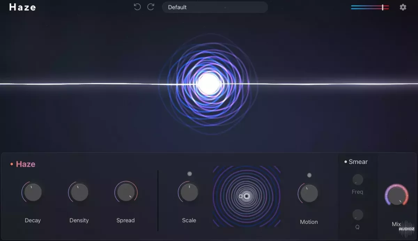
Task: Toggle the Haze section power dot
Action: coord(11,164)
